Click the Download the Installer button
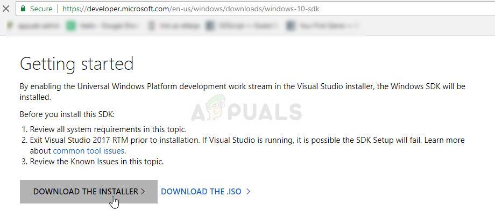The height and width of the screenshot is (218, 495). (89, 192)
